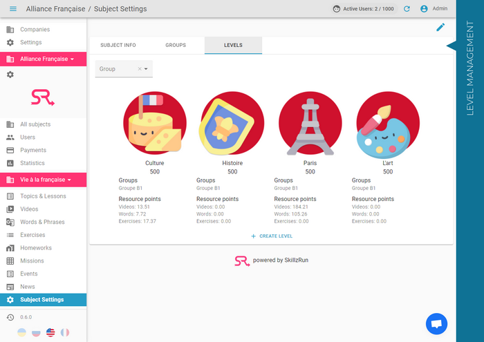Select Subject Settings in sidebar
Viewport: 484px width, 342px height.
(43, 300)
